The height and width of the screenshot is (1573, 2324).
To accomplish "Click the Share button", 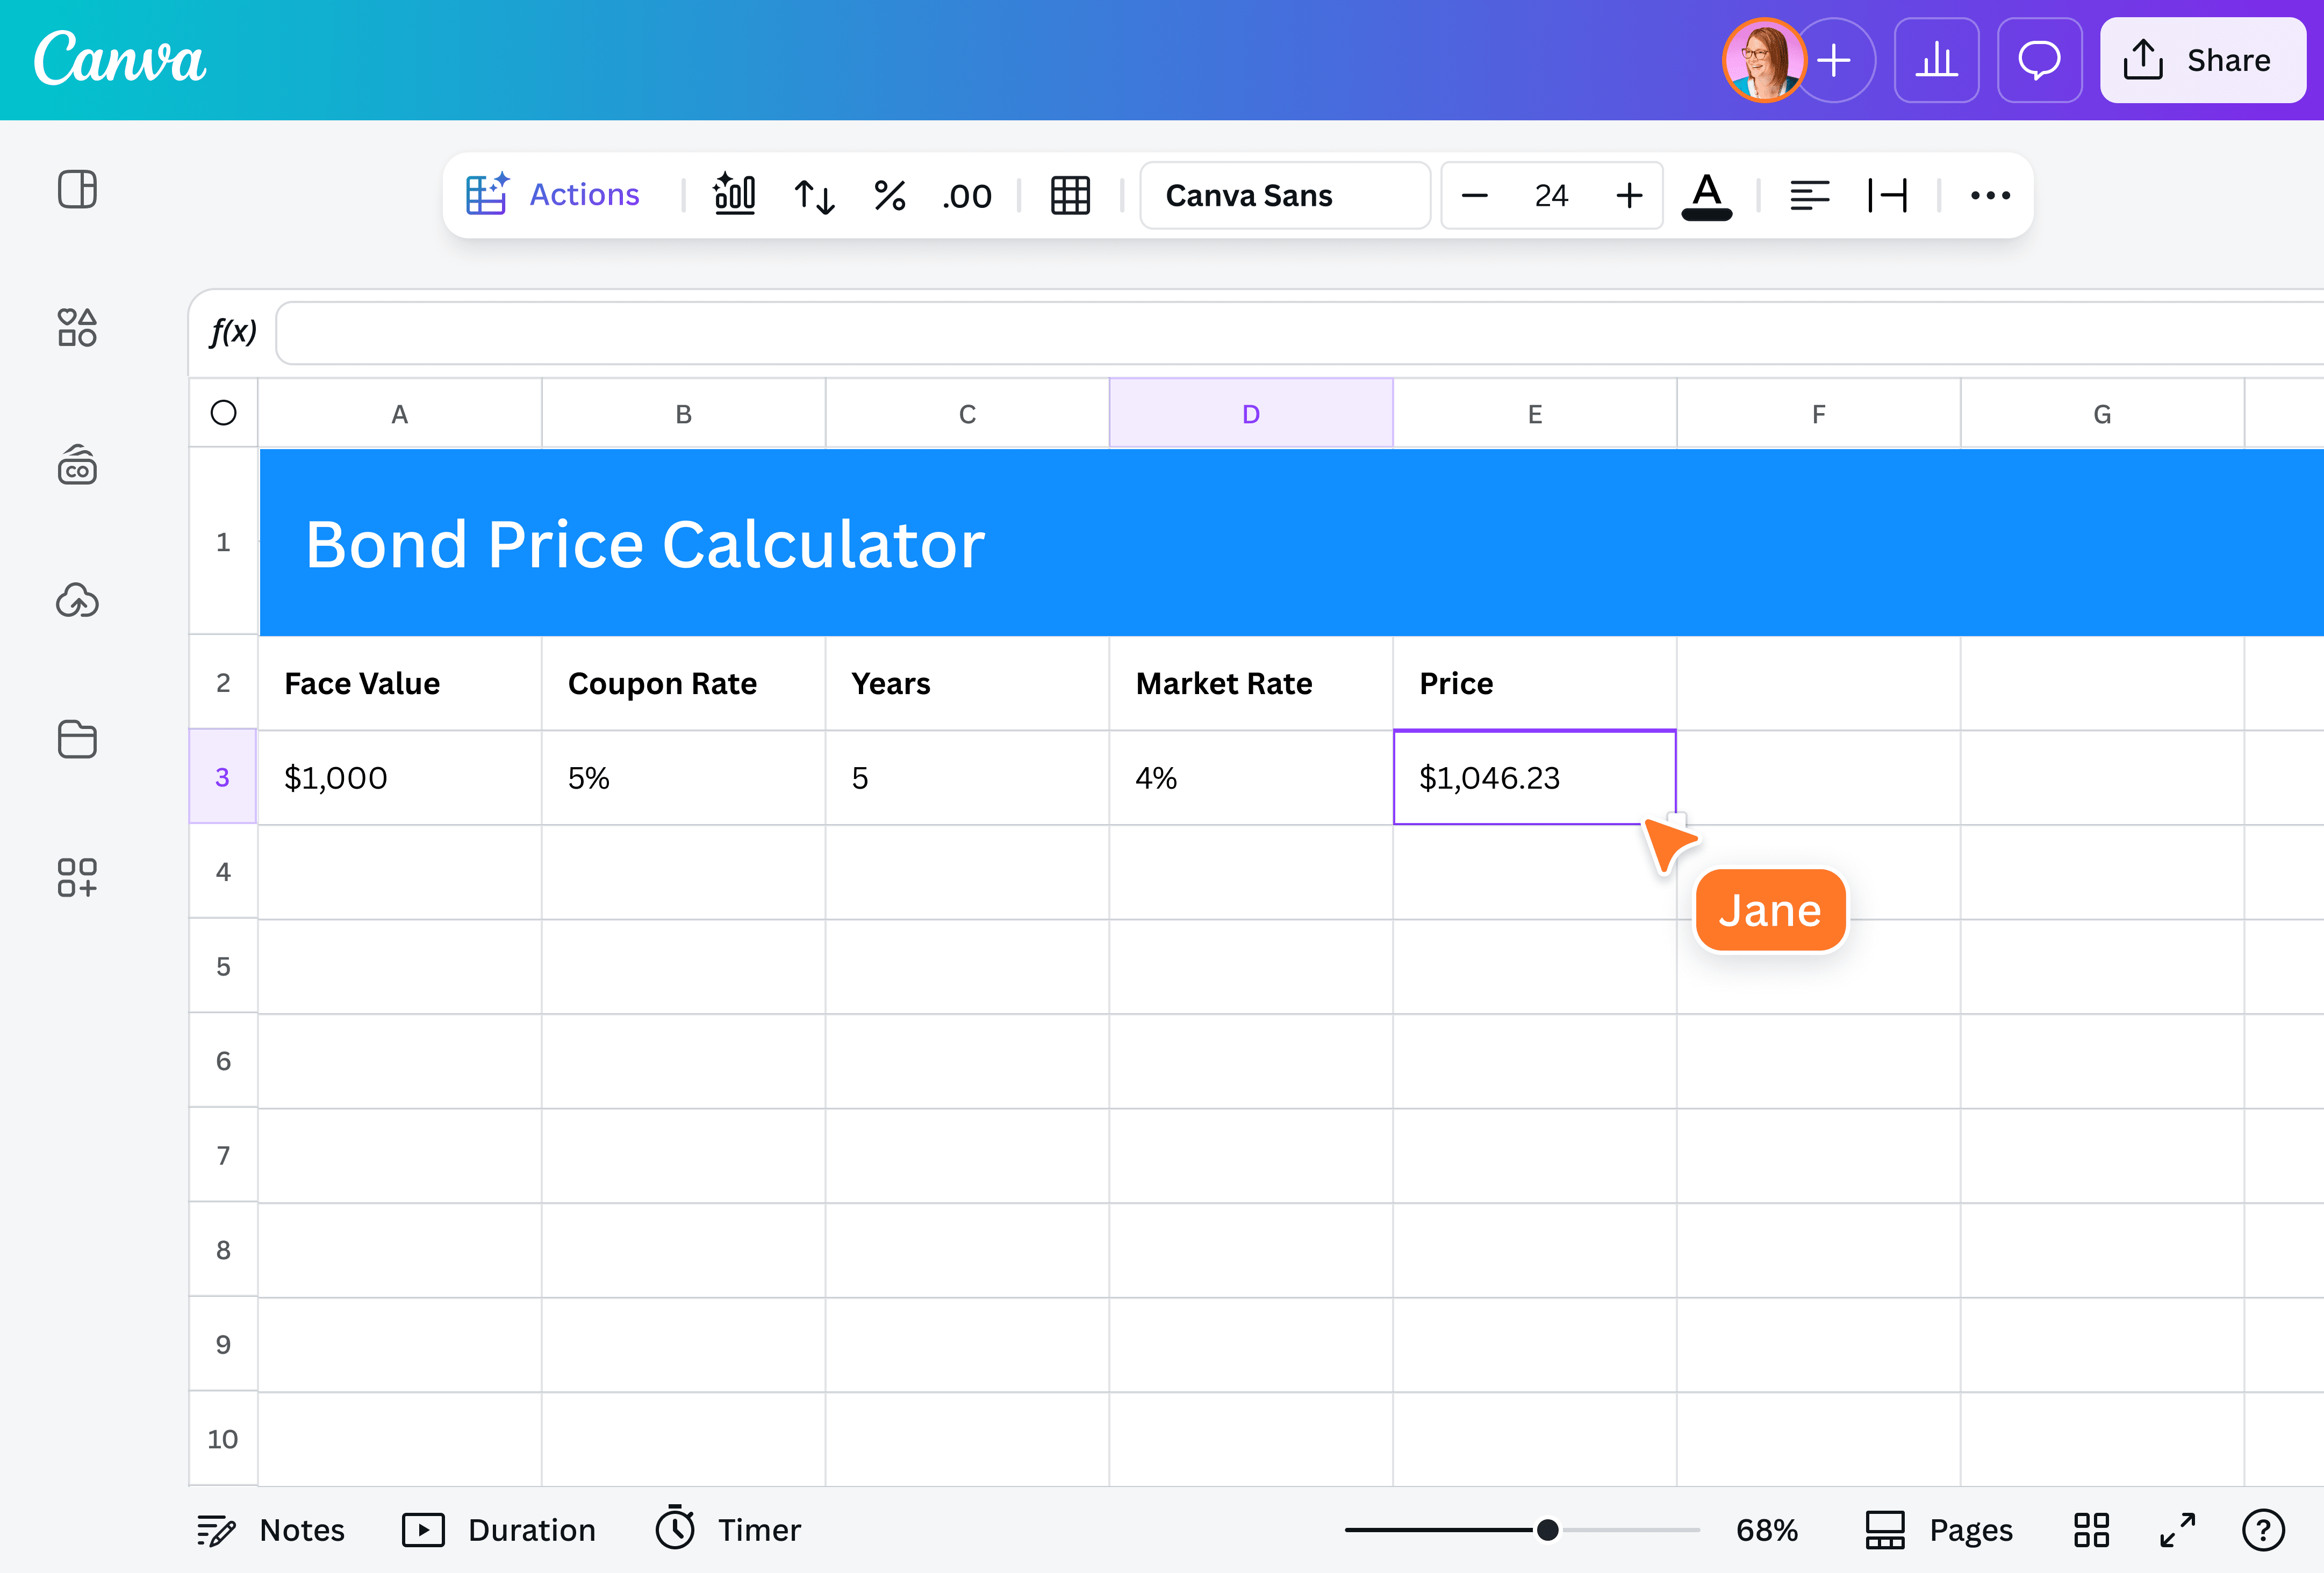I will point(2203,60).
